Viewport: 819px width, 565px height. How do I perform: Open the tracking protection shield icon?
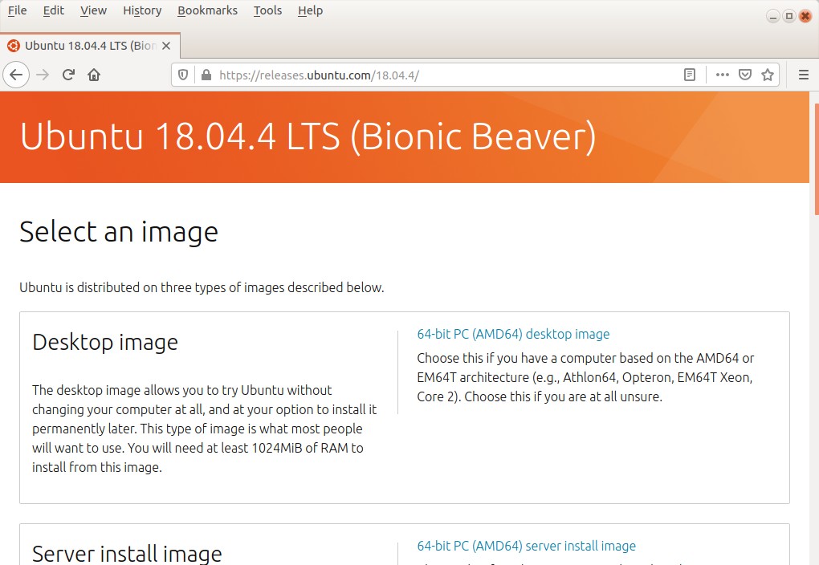click(183, 75)
